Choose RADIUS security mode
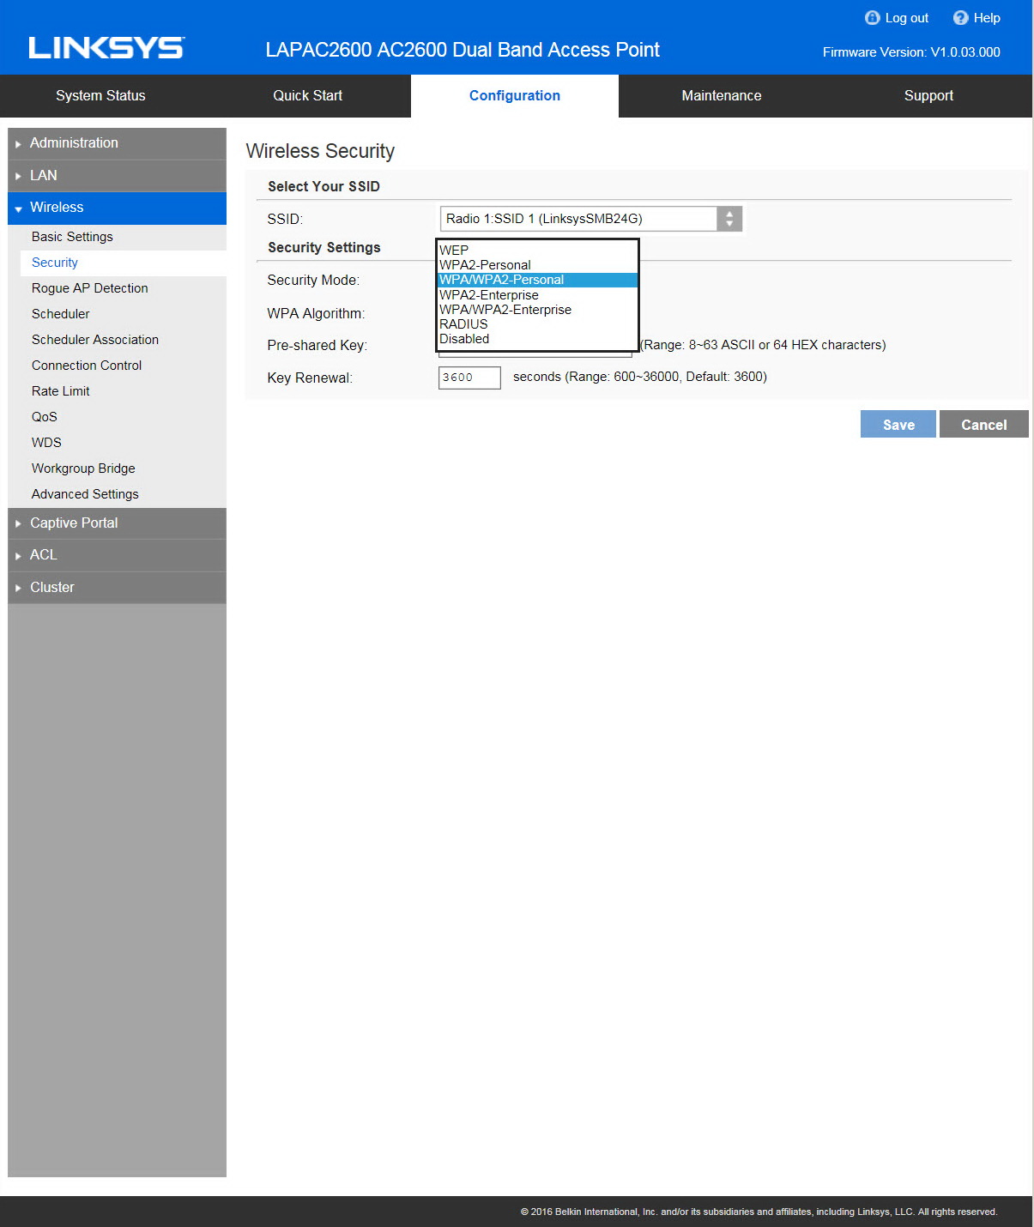 [537, 324]
